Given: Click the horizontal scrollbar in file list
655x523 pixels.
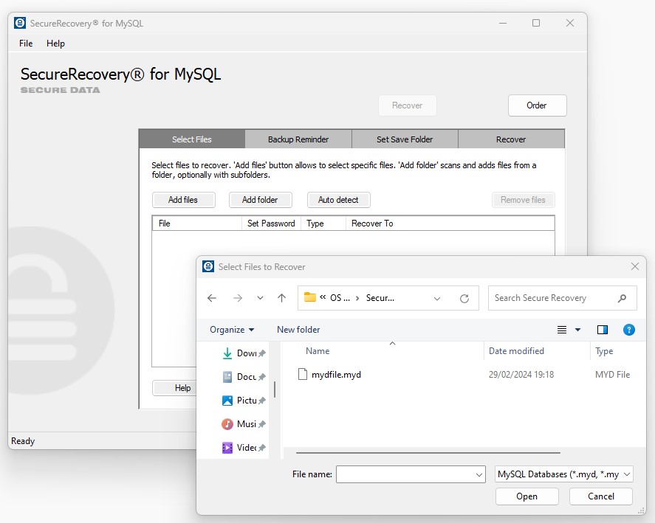Looking at the screenshot, I should pos(427,452).
